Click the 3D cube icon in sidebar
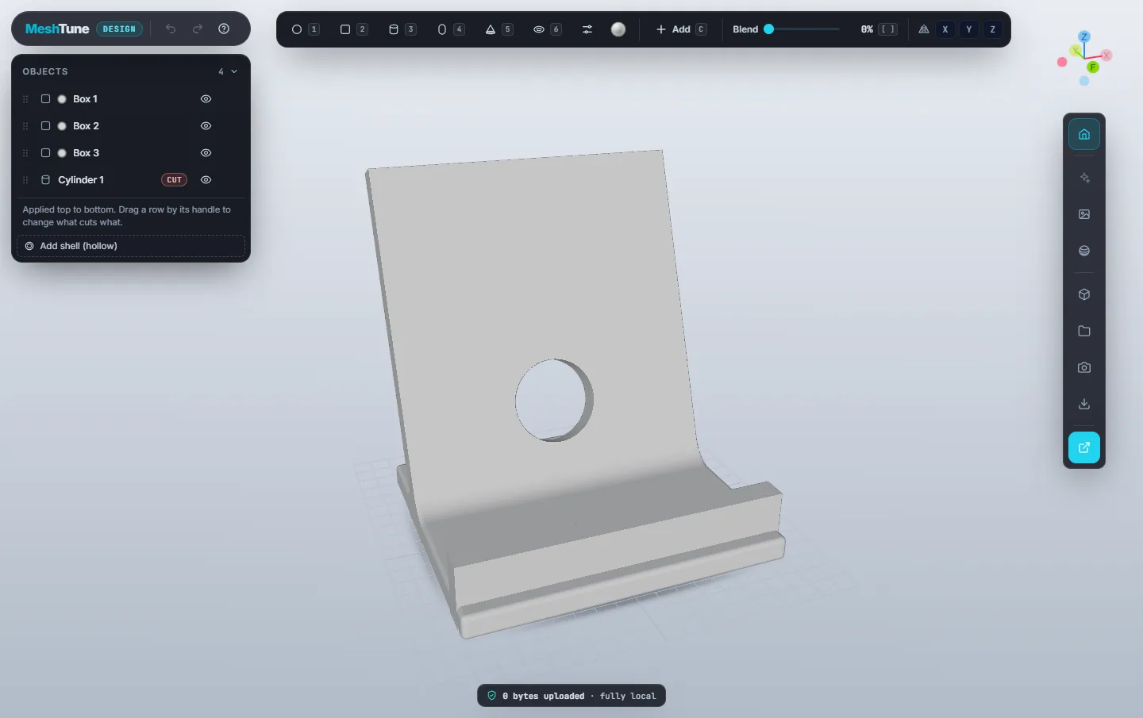The height and width of the screenshot is (718, 1143). pos(1084,294)
